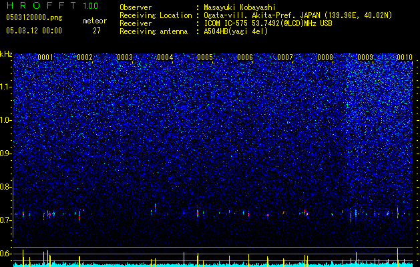The image size is (420, 267).
Task: Click time marker 0003
Action: tap(125, 57)
